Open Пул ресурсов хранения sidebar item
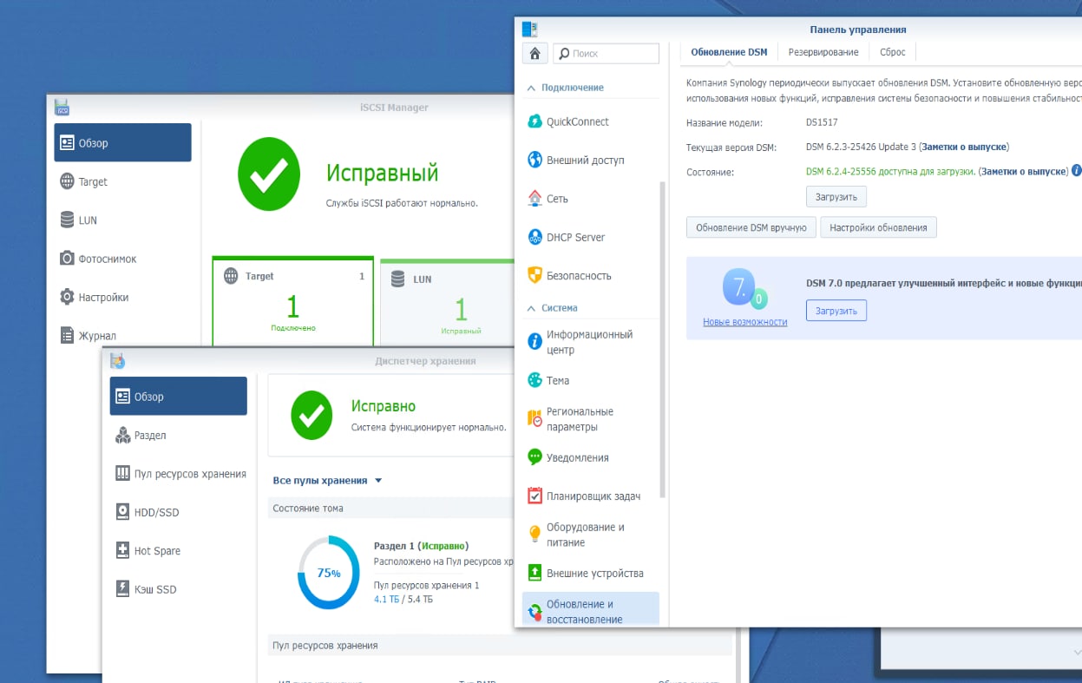 click(178, 474)
